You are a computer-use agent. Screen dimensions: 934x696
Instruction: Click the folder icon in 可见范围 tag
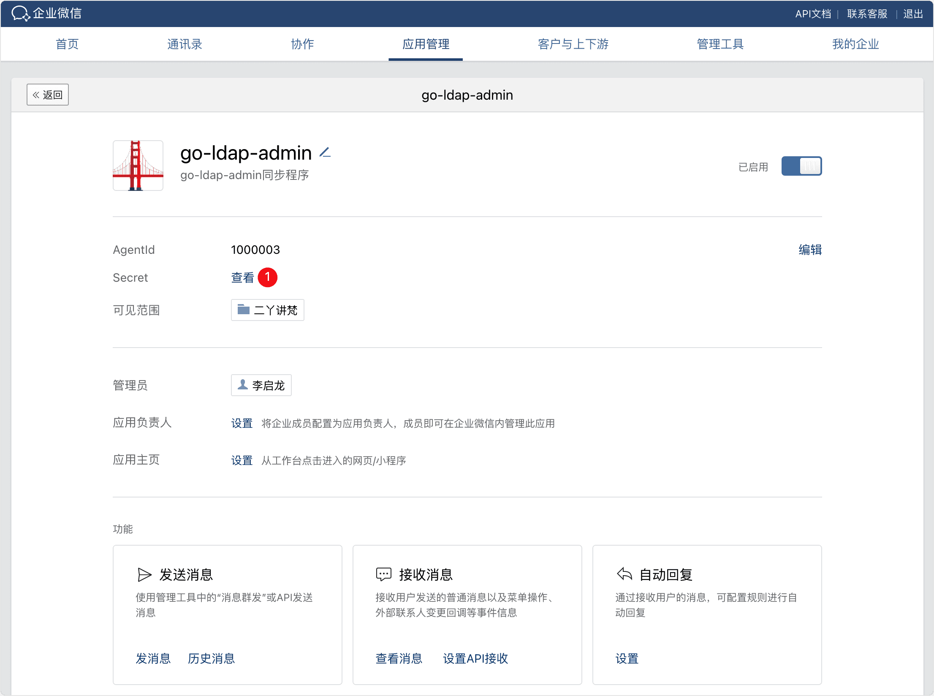pyautogui.click(x=244, y=310)
